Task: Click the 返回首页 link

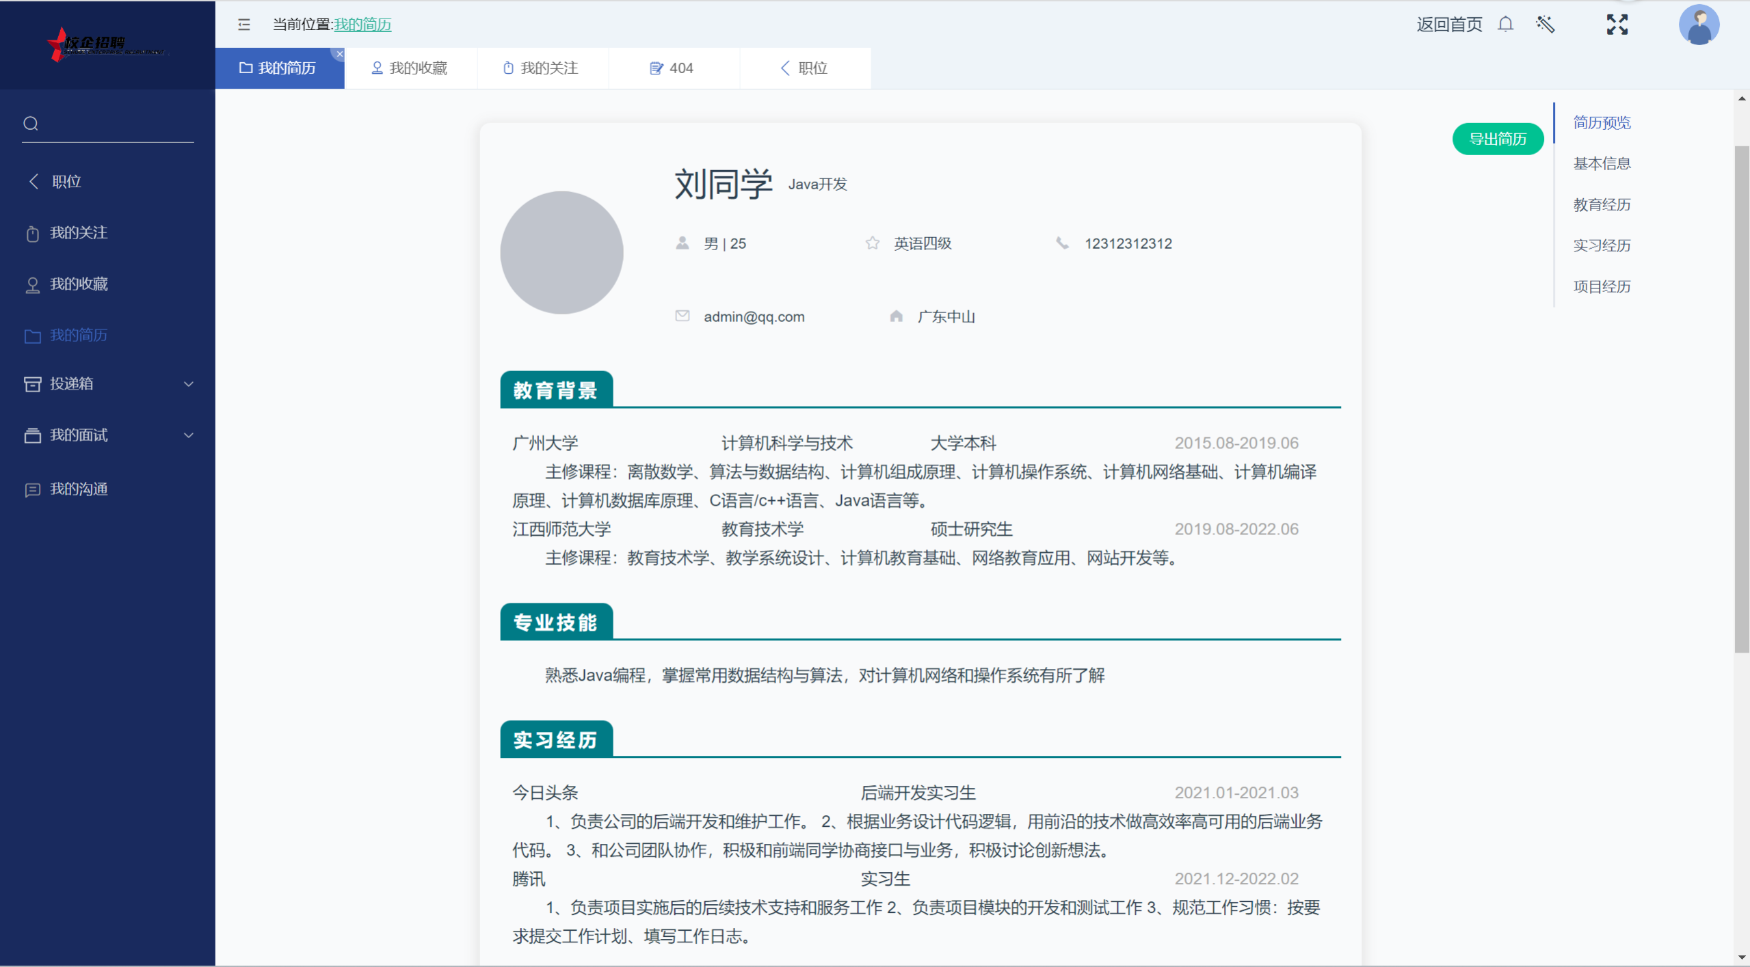Action: pyautogui.click(x=1448, y=25)
